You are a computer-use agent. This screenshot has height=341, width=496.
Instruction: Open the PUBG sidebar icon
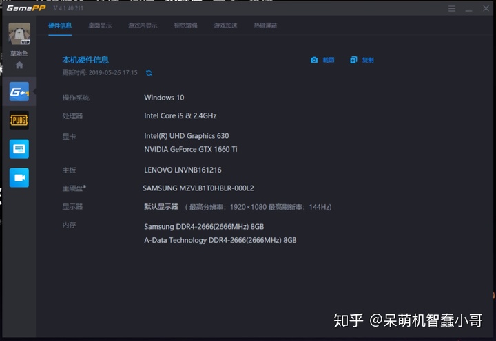(x=19, y=120)
